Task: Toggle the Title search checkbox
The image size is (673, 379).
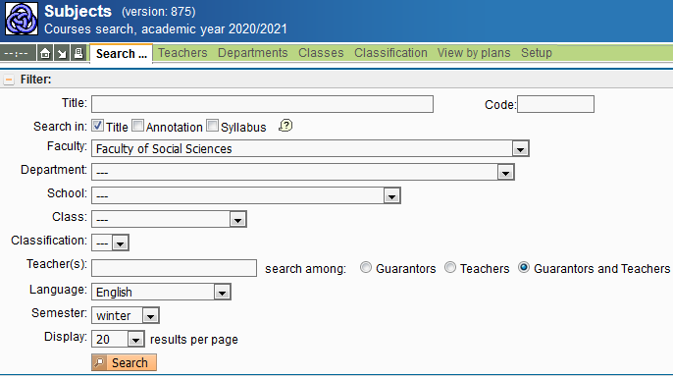Action: (x=97, y=126)
